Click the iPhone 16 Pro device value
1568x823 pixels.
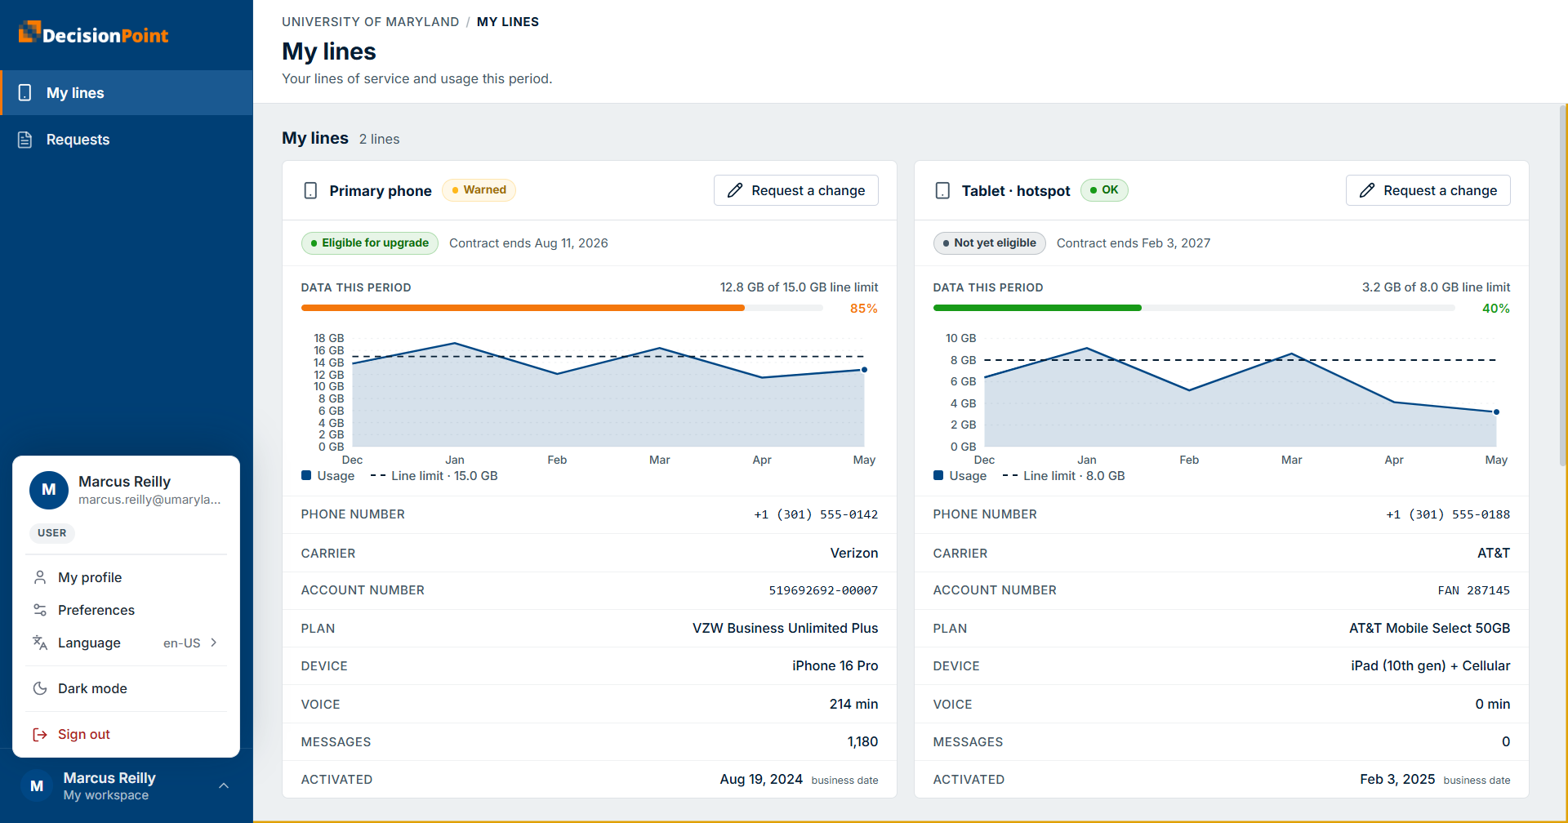835,665
